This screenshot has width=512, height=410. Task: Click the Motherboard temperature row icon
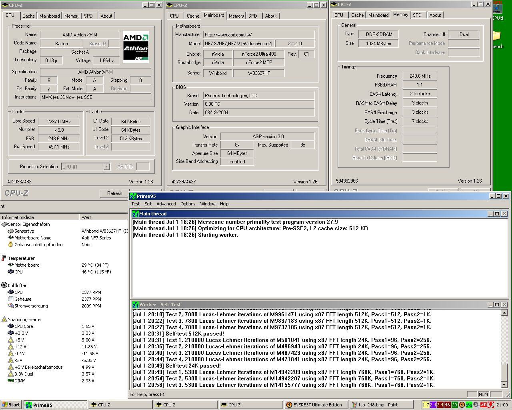(x=11, y=265)
